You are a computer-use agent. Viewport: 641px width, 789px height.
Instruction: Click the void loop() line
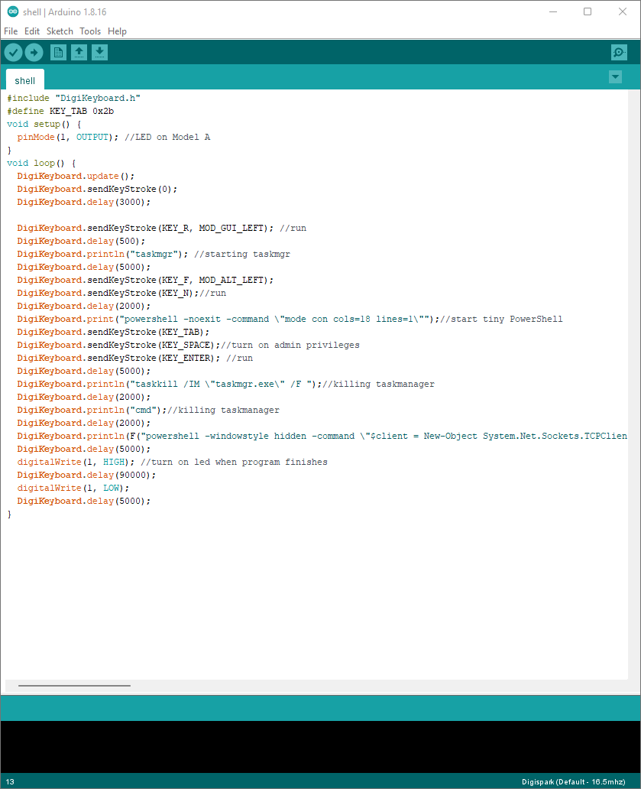[x=41, y=163]
